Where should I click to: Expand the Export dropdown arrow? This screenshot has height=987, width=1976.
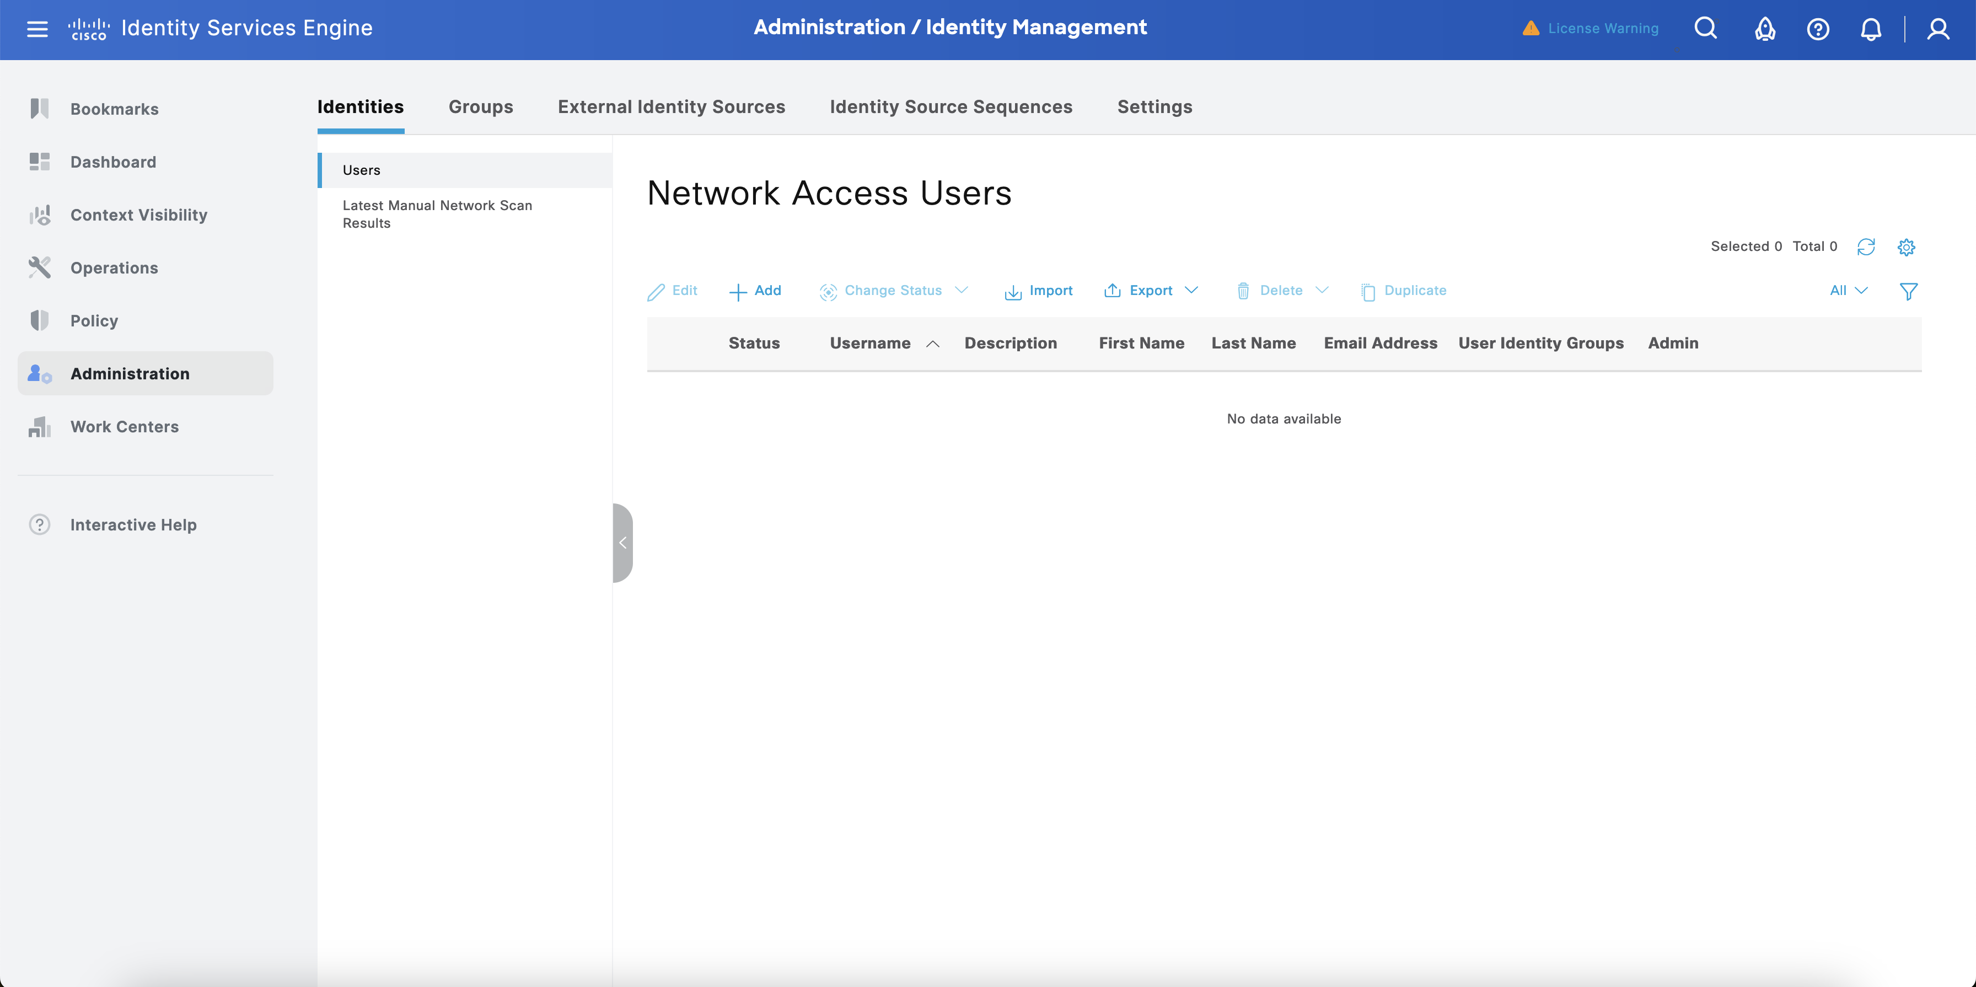point(1190,290)
